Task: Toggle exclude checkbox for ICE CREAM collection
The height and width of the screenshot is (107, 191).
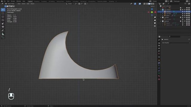Action: click(181, 10)
